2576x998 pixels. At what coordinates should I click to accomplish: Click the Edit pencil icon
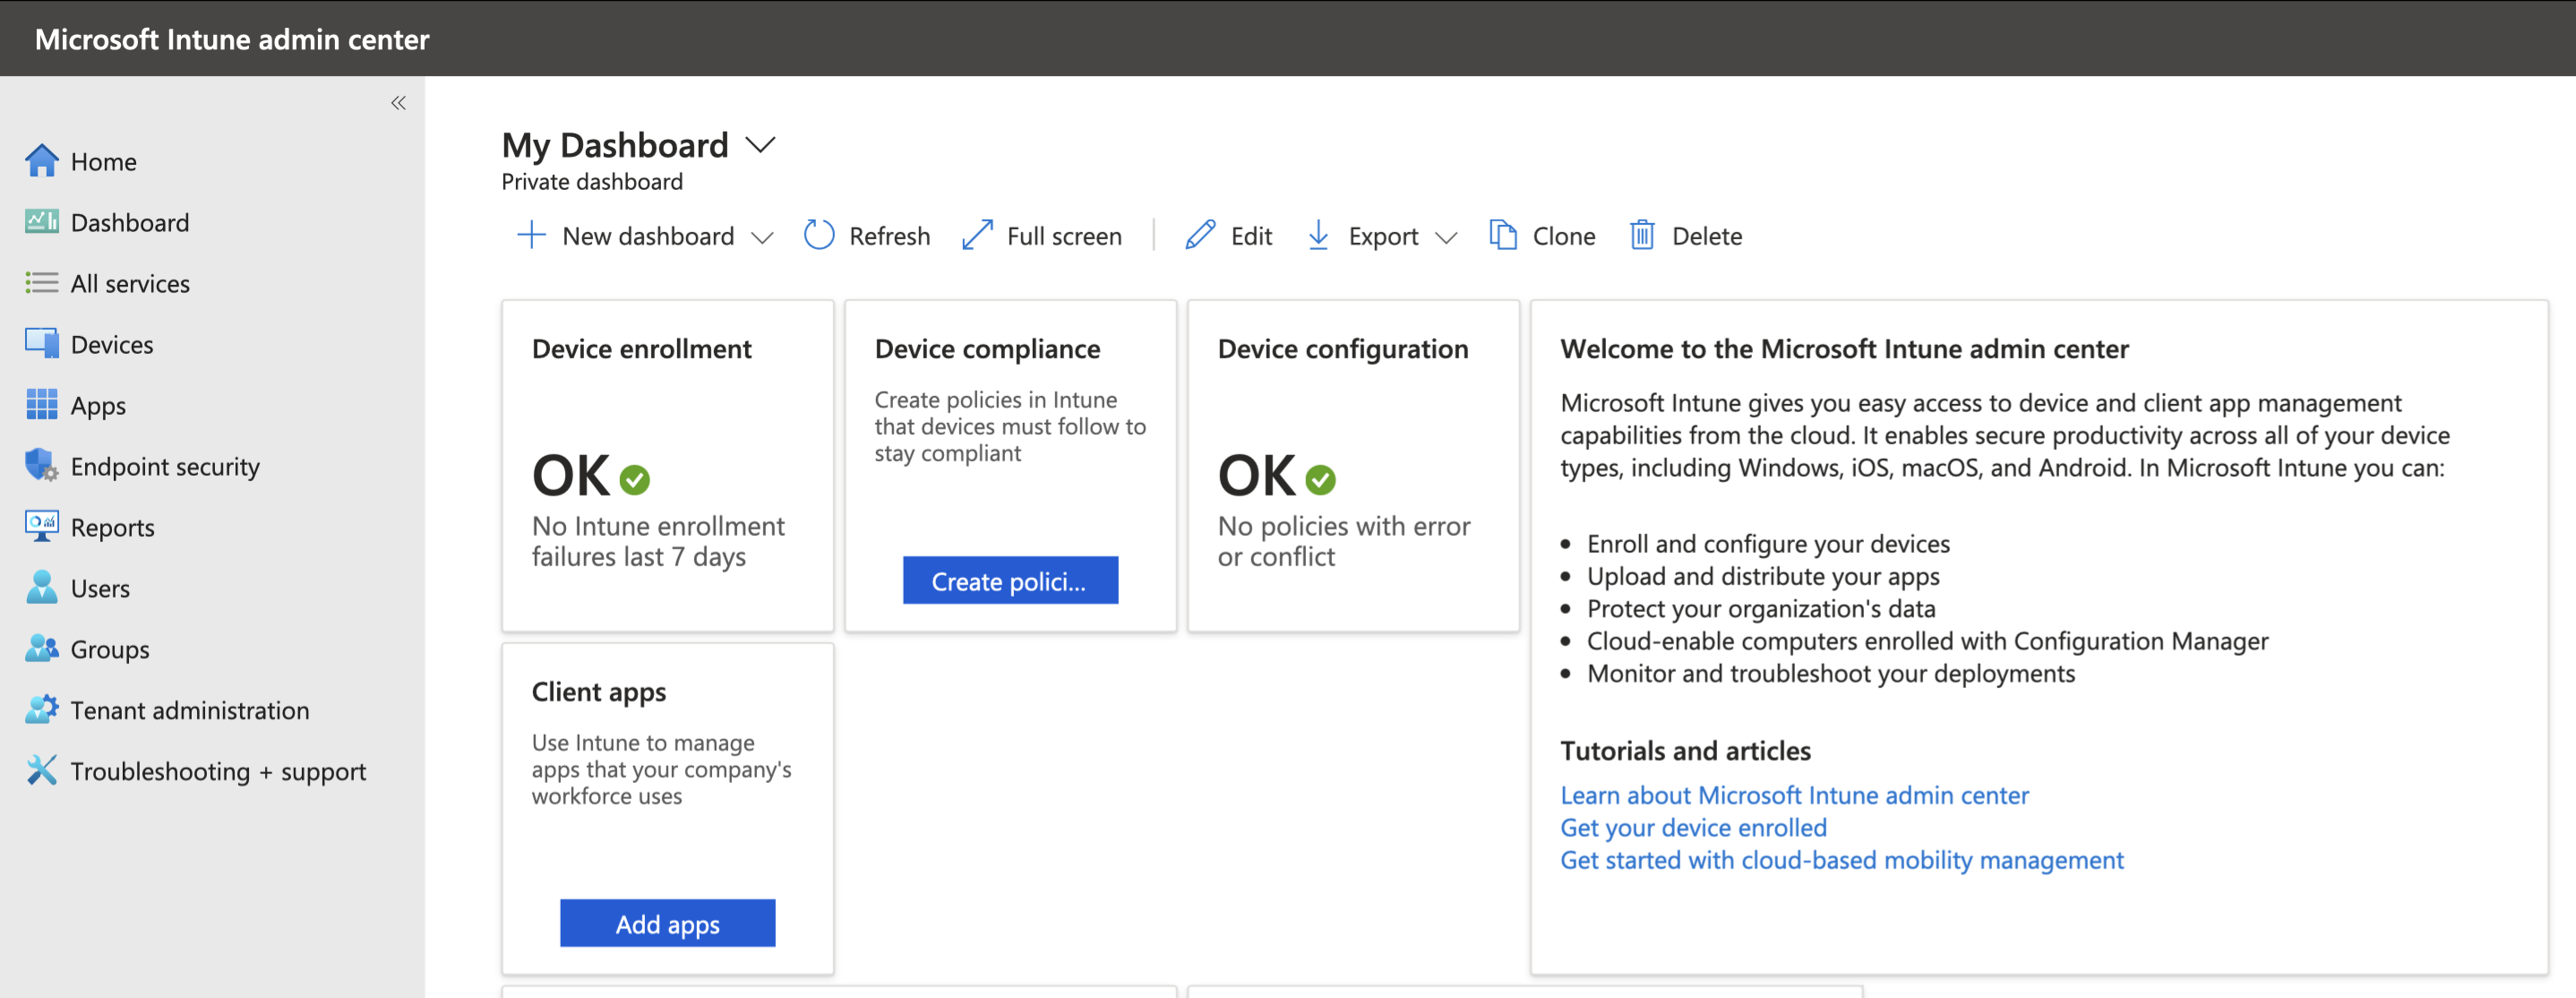(x=1200, y=236)
